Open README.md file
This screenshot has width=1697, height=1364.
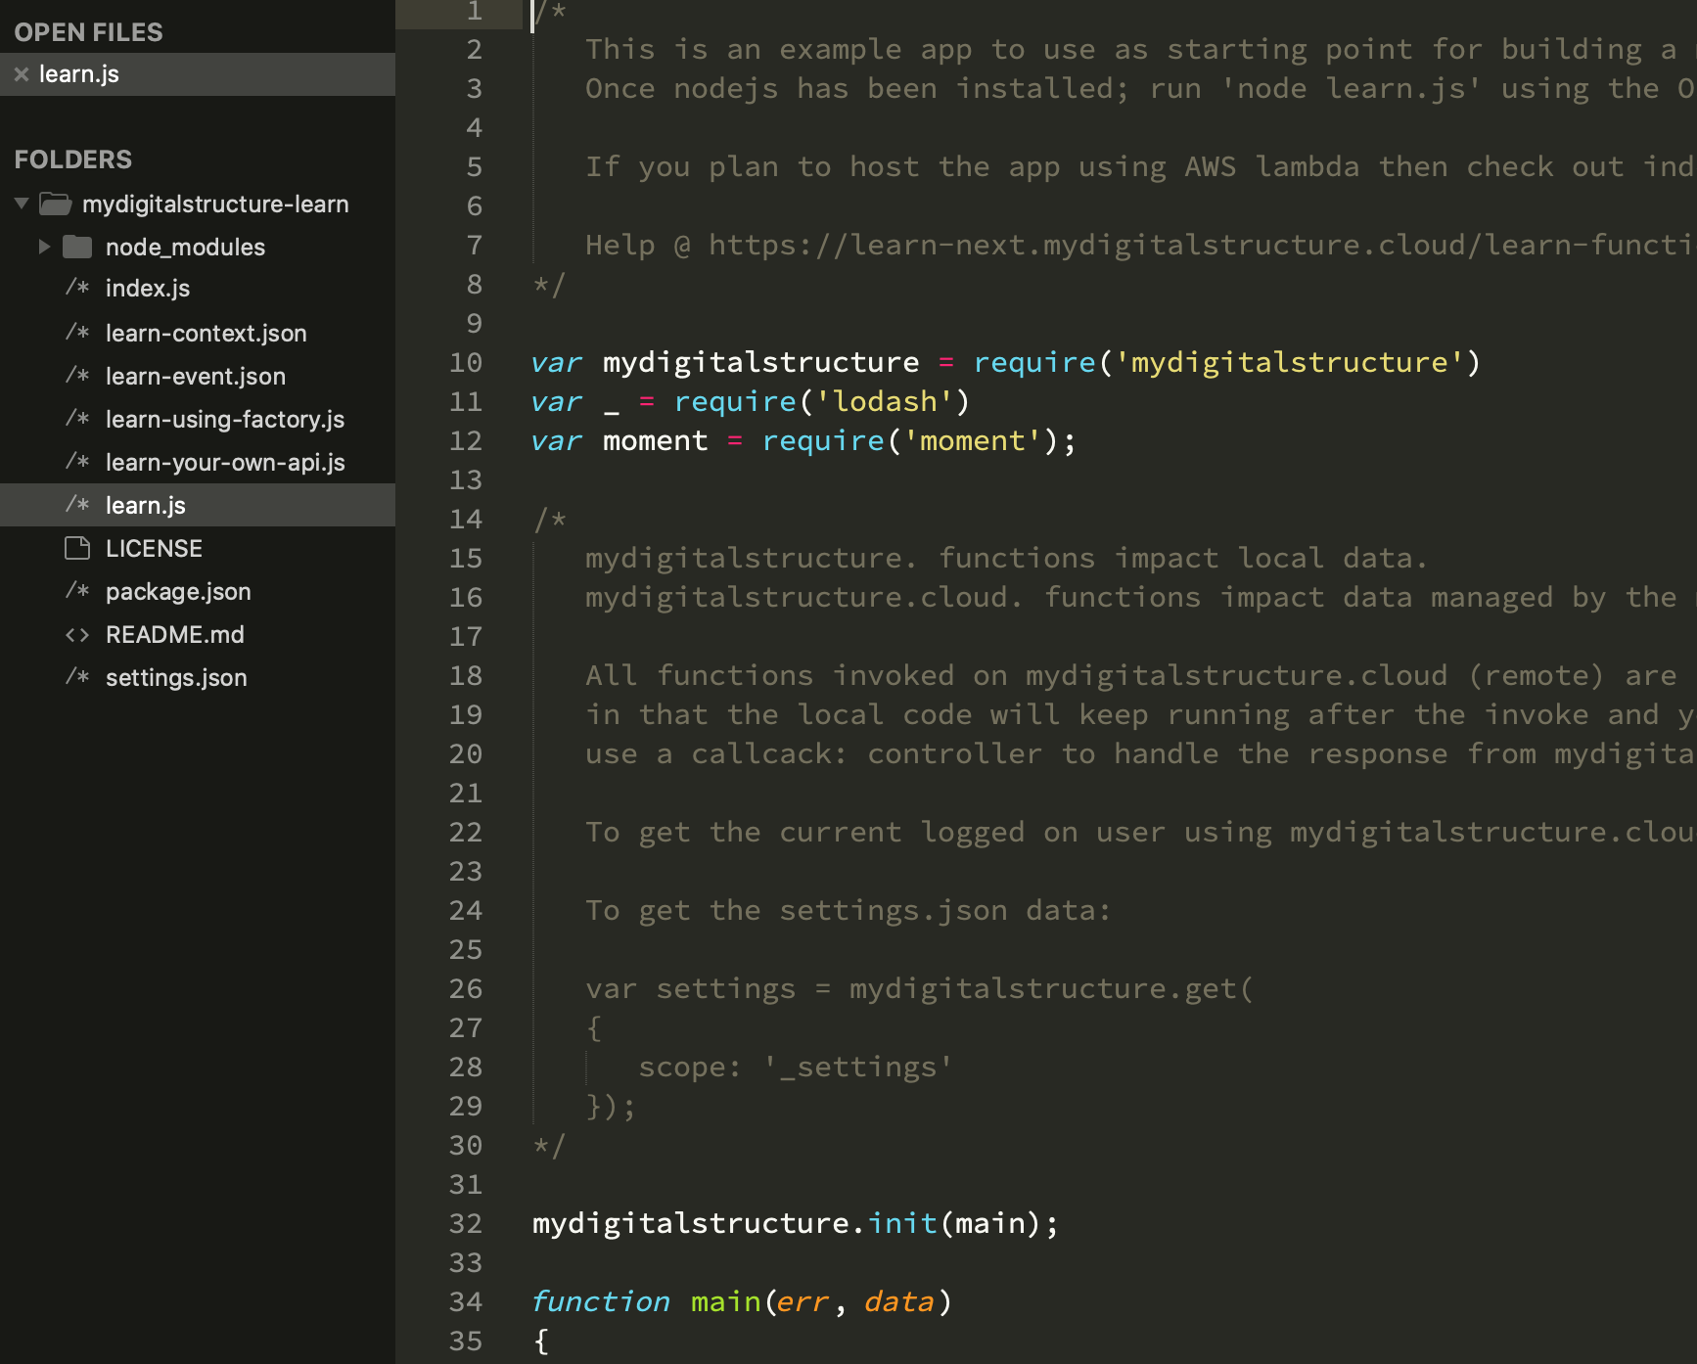click(x=175, y=634)
